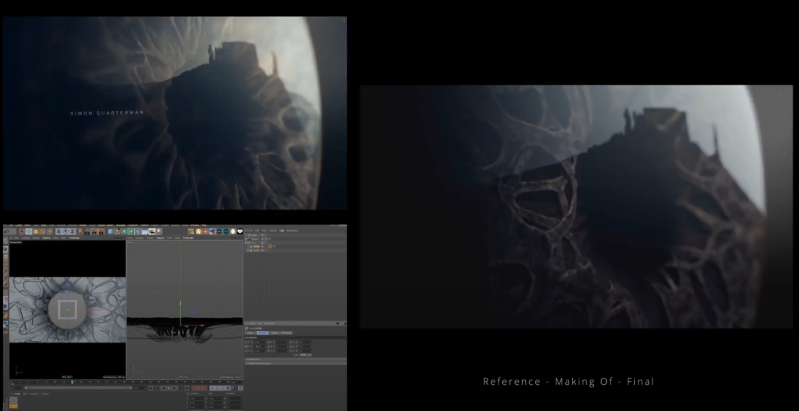Click the green Subdivision generator icon
This screenshot has width=799, height=411.
point(124,232)
